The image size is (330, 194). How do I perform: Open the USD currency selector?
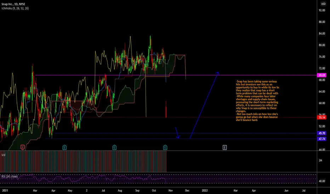[x=323, y=4]
